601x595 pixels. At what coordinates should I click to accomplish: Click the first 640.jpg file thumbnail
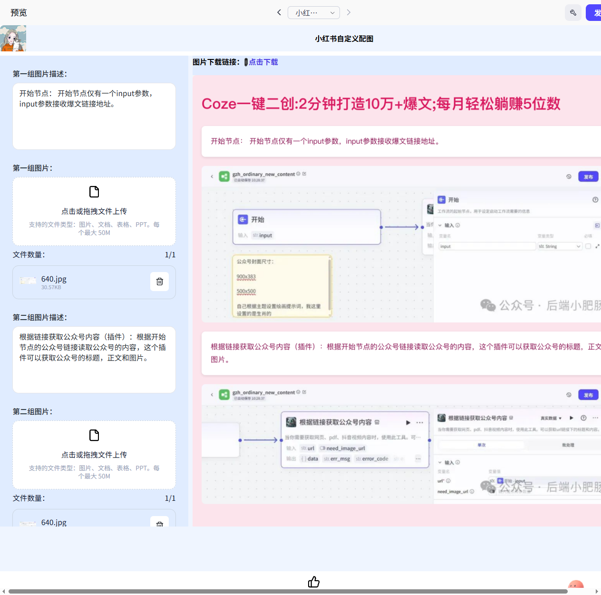pos(28,282)
